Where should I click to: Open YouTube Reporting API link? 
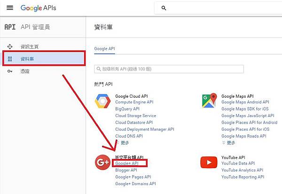click(243, 177)
